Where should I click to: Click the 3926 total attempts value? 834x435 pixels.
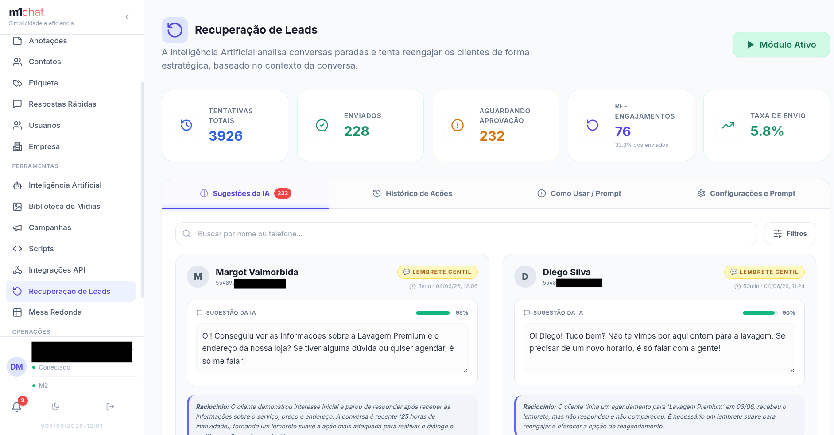point(226,136)
